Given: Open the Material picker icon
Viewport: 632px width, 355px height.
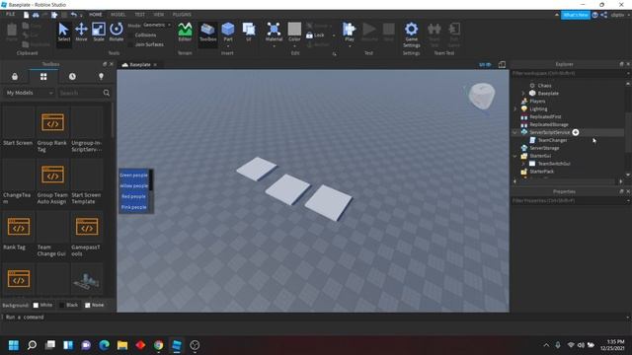Looking at the screenshot, I should click(x=274, y=29).
